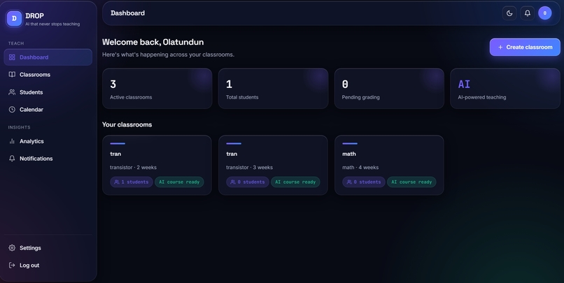Open the AI-powered teaching card
The width and height of the screenshot is (564, 283).
(x=505, y=89)
